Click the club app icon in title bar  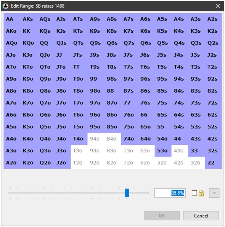click(5, 6)
